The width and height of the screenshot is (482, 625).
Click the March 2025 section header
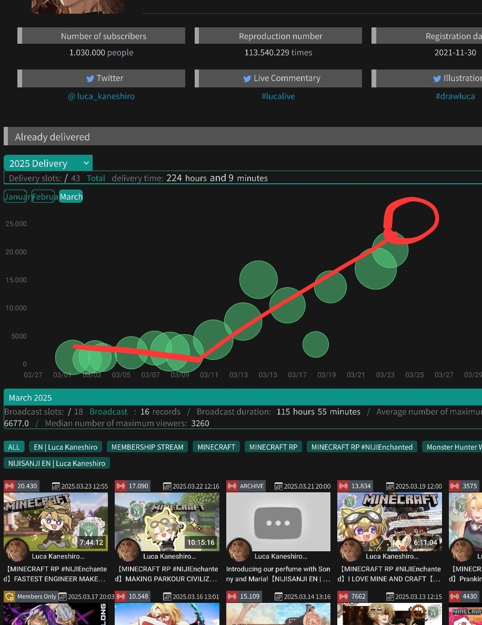pos(243,398)
